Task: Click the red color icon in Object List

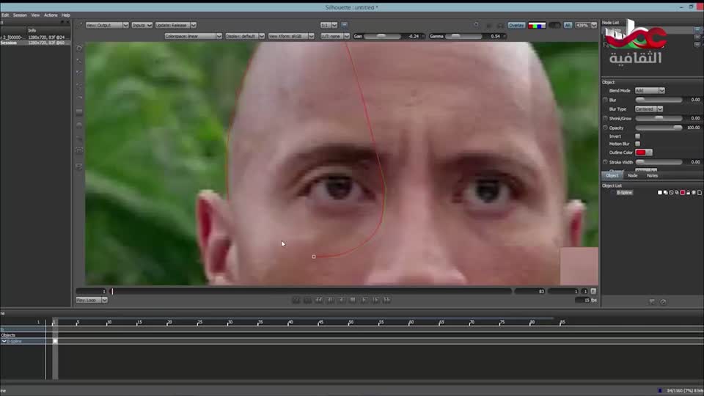Action: [682, 192]
